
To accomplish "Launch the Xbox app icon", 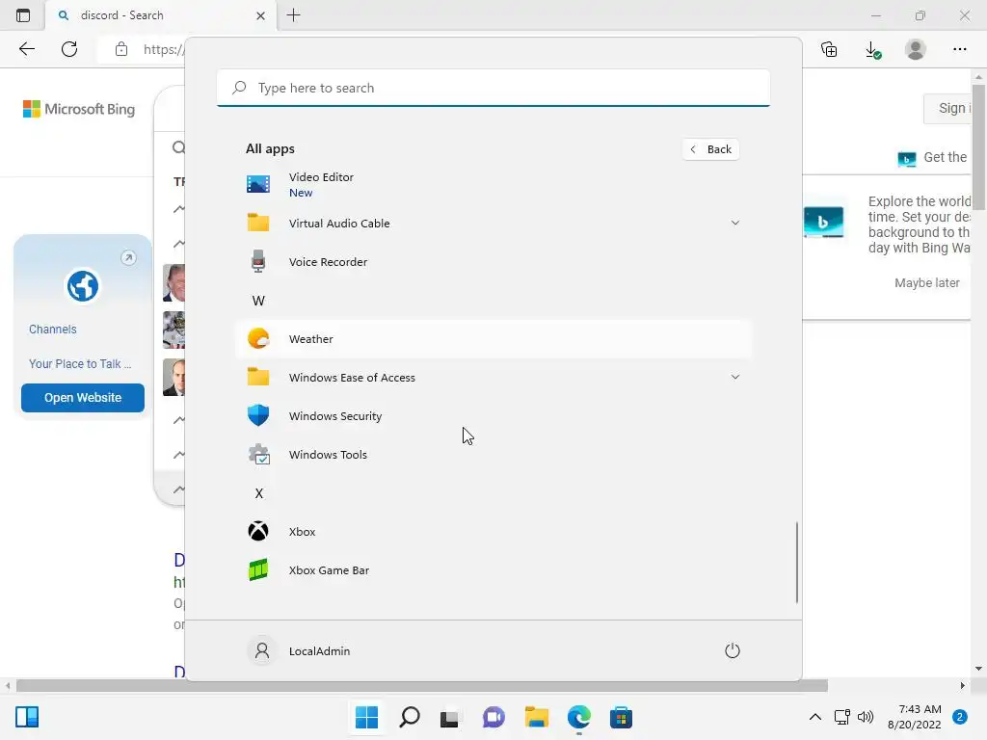I will pos(258,531).
